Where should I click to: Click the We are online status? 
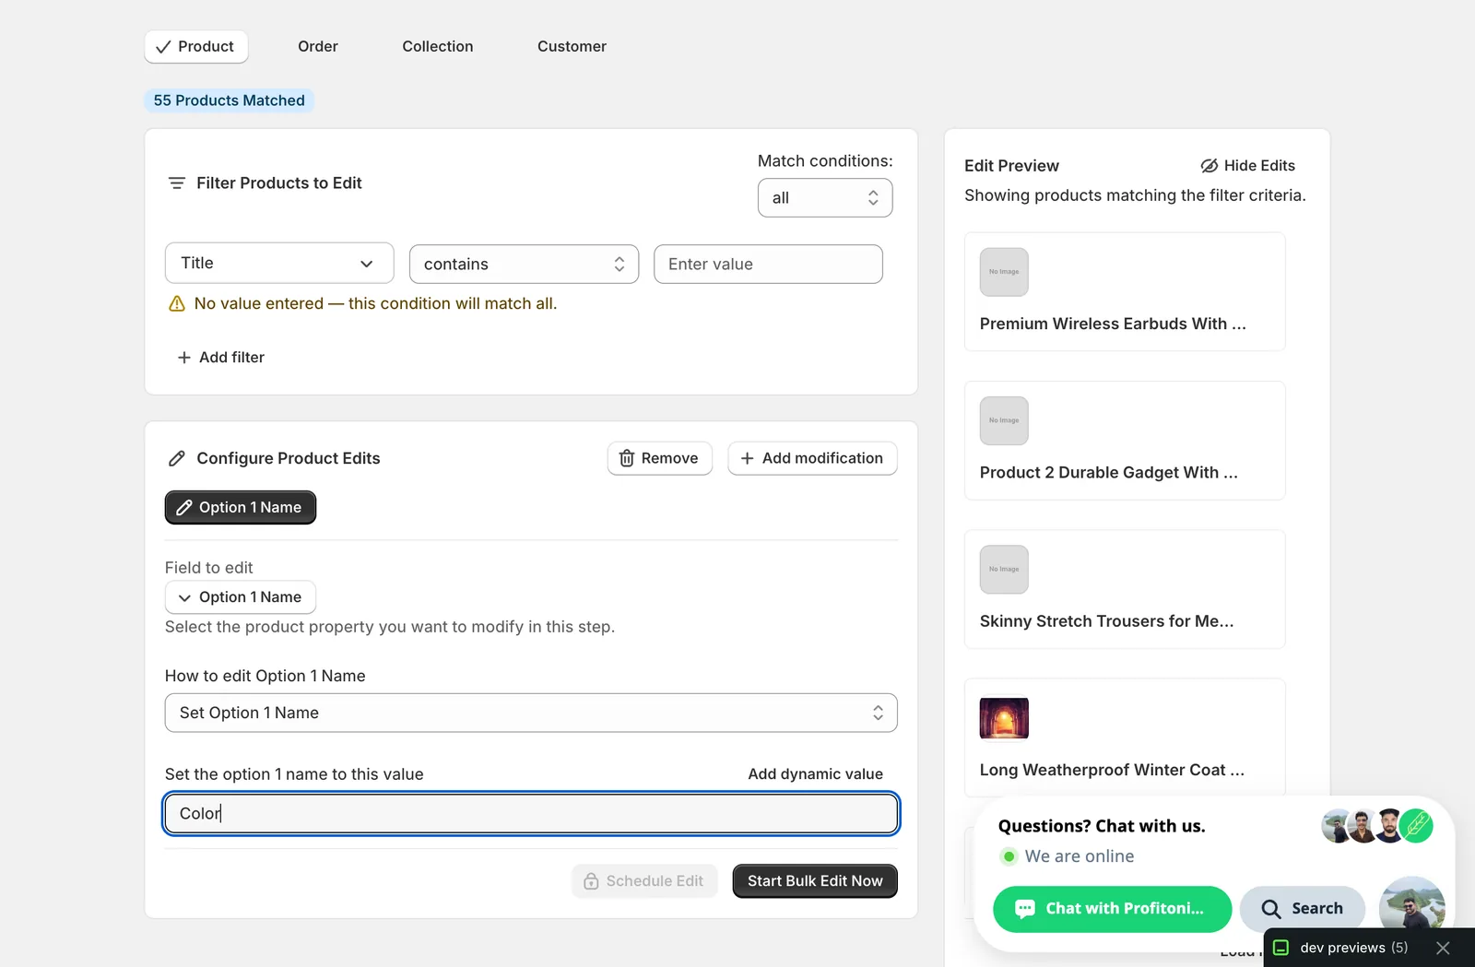click(x=1067, y=856)
